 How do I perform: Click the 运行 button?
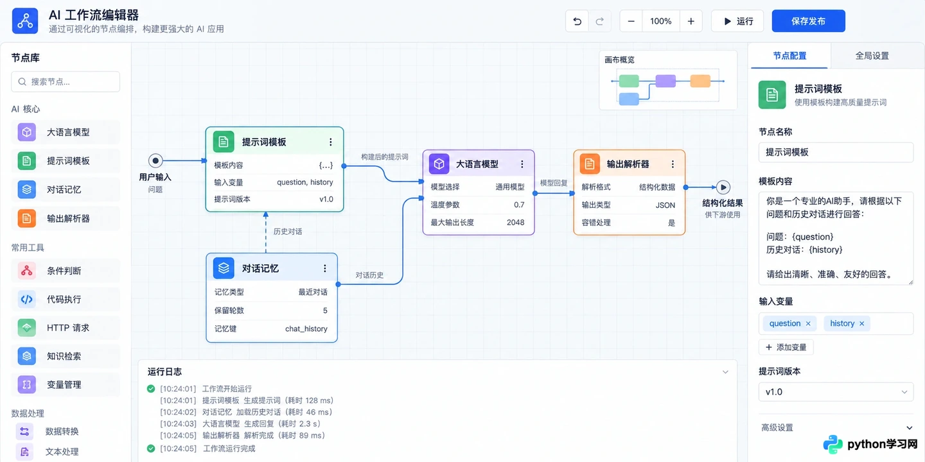tap(737, 21)
